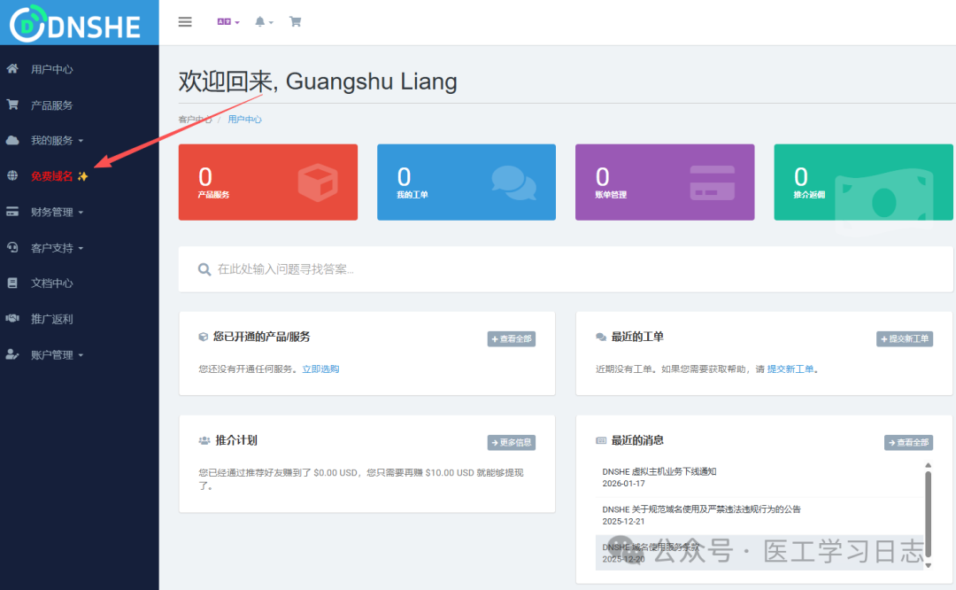
Task: Click the 提交新工单 button
Action: click(905, 339)
